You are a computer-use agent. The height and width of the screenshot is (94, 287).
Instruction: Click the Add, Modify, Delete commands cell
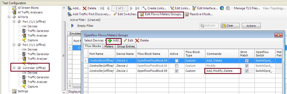point(222,71)
